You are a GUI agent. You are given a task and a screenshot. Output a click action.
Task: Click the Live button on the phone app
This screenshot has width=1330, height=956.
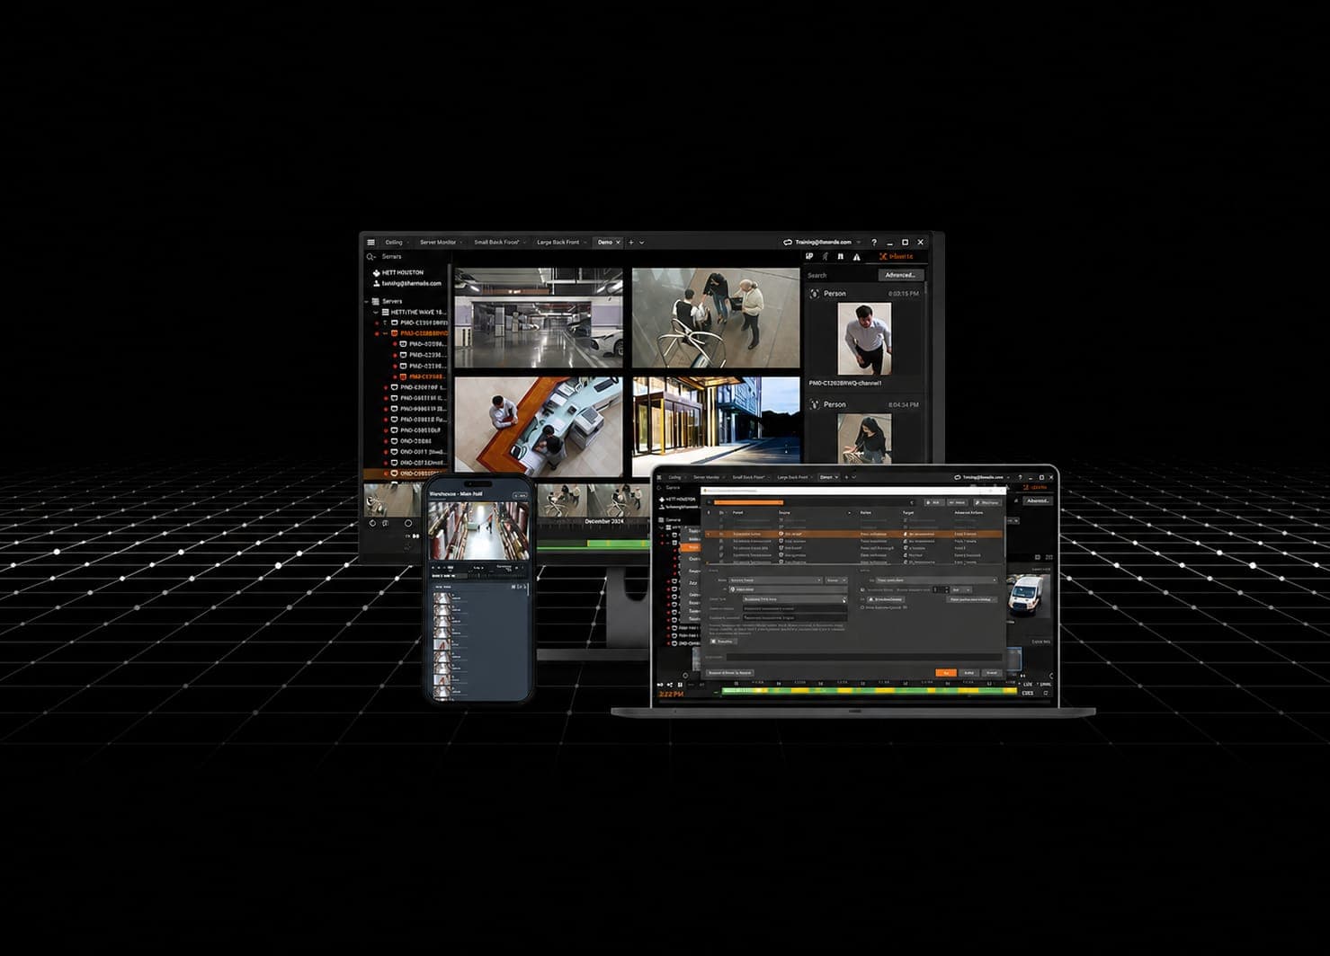click(x=520, y=495)
